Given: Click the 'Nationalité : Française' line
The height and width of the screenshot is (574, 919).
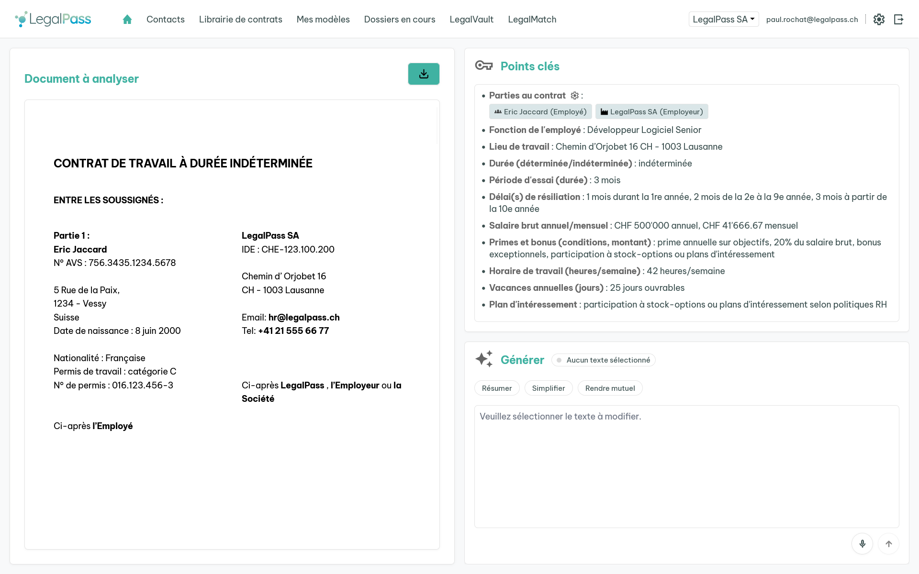Looking at the screenshot, I should point(100,358).
